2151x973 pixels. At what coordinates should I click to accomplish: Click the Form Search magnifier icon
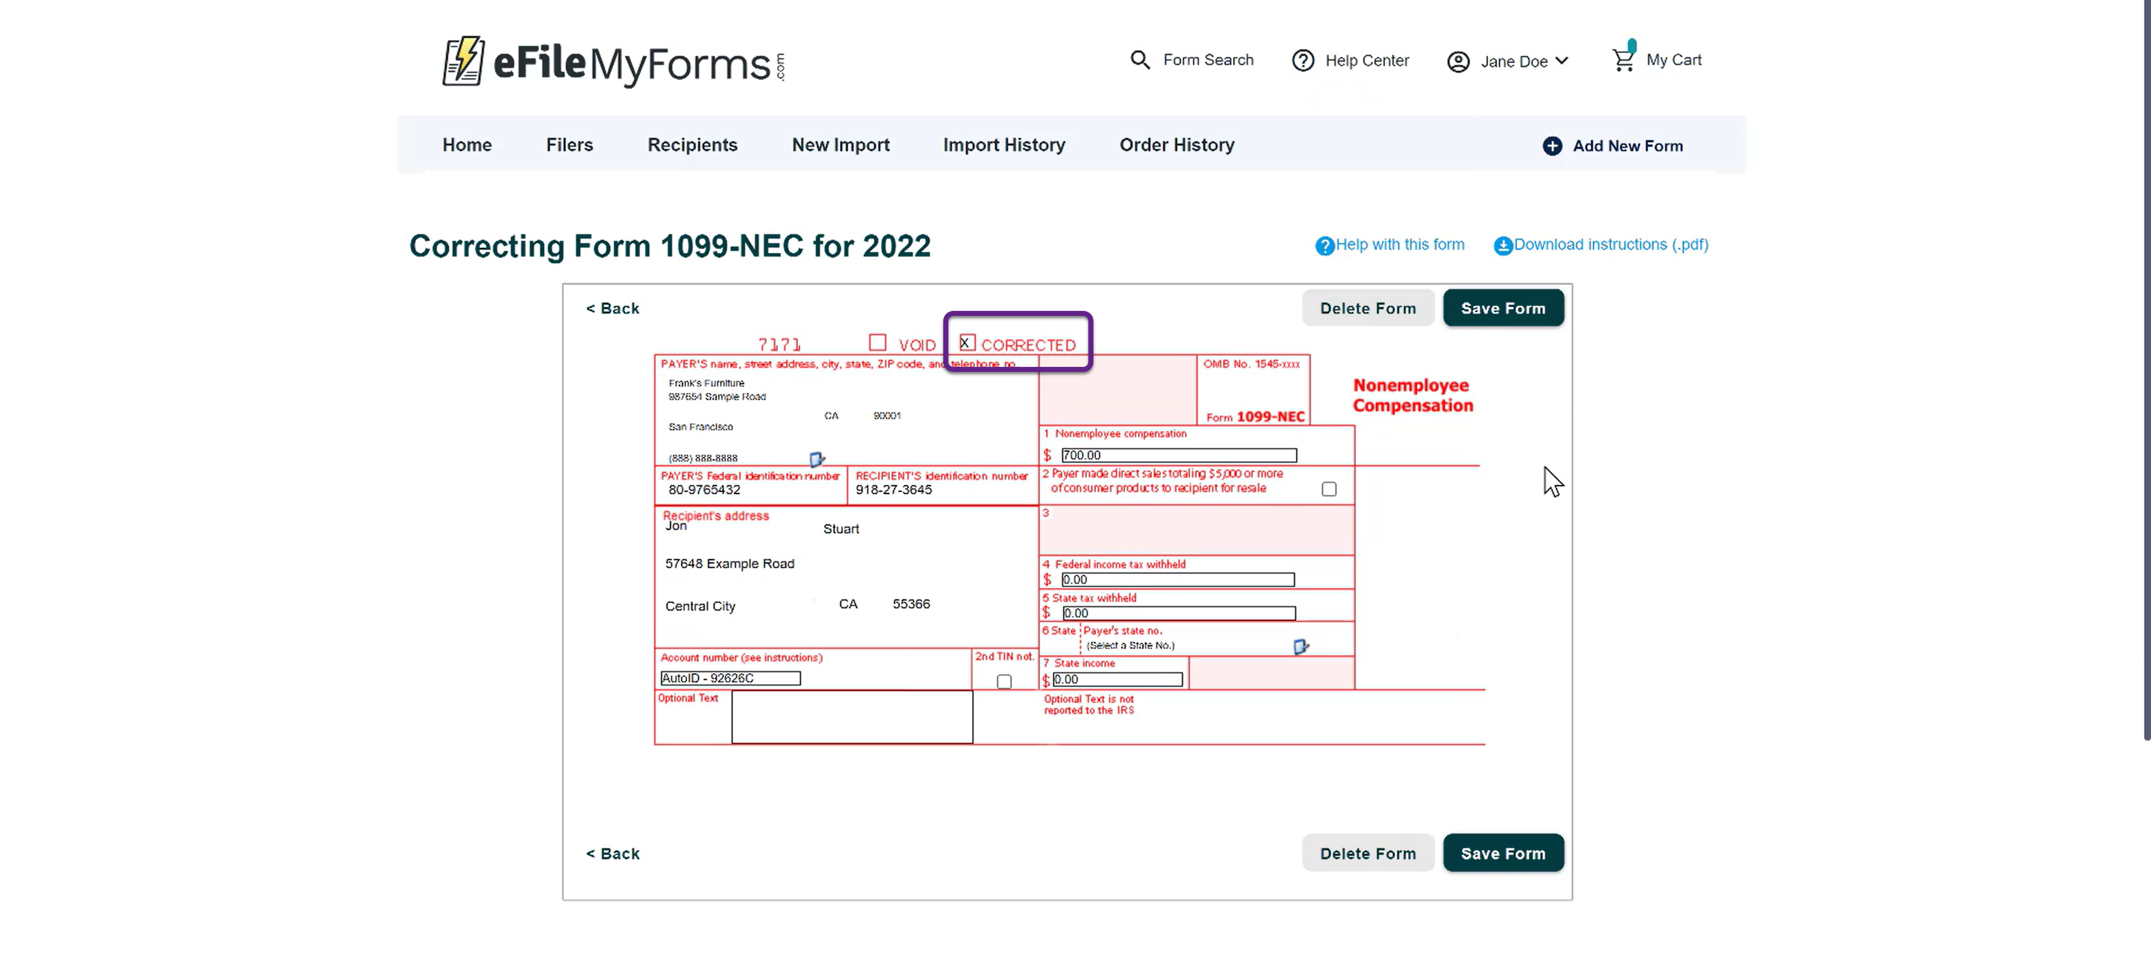pyautogui.click(x=1140, y=60)
